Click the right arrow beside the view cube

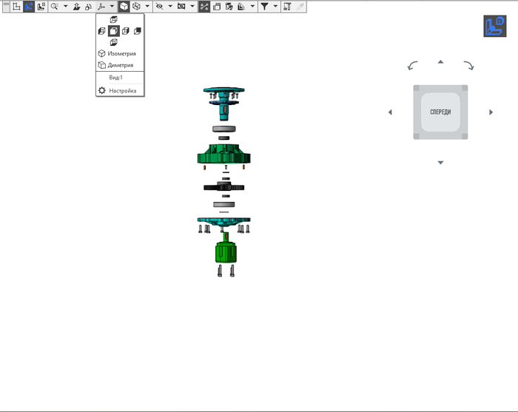pyautogui.click(x=491, y=112)
